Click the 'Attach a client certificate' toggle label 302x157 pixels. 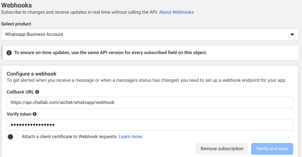pos(69,137)
